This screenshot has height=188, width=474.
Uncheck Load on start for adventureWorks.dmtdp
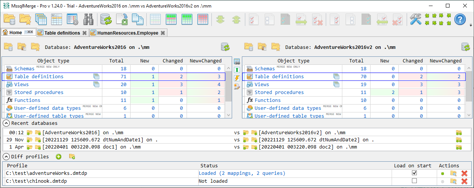(415, 173)
